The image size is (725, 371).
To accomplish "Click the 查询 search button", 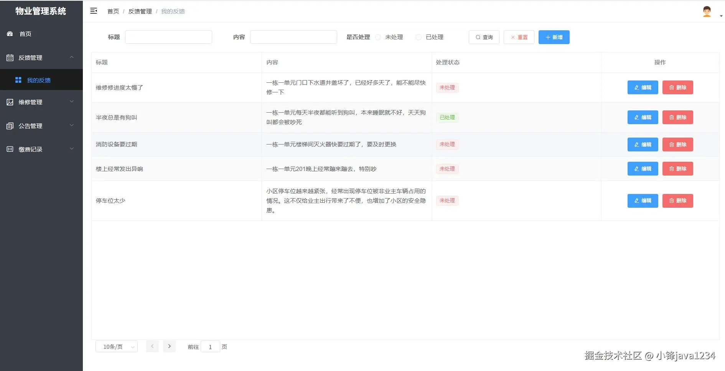I will 484,37.
